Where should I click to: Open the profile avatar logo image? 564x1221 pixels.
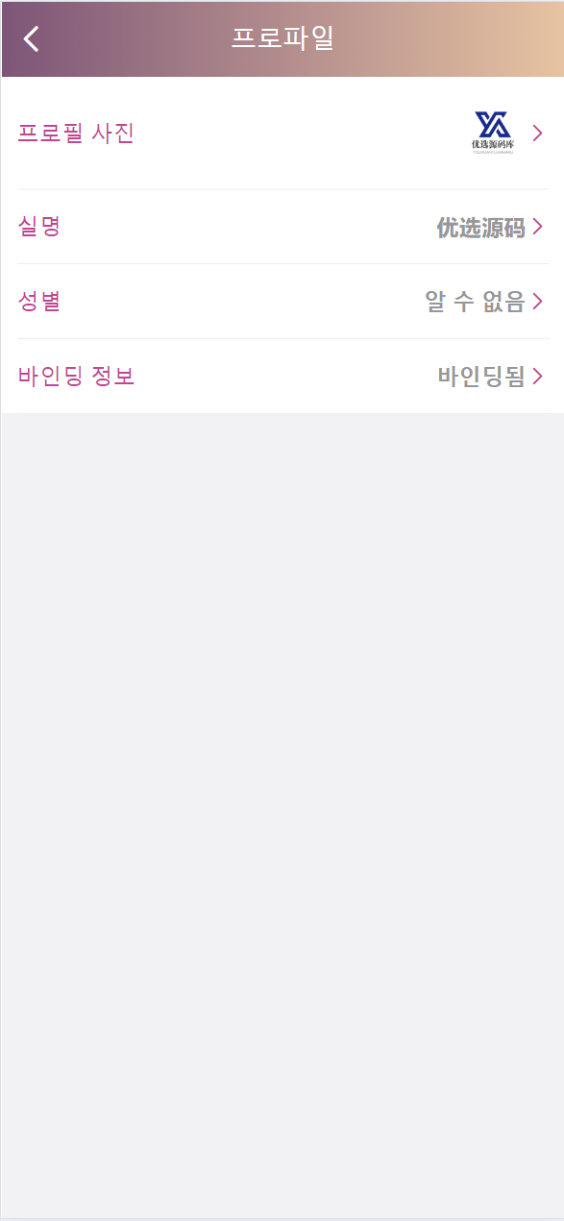[x=493, y=133]
